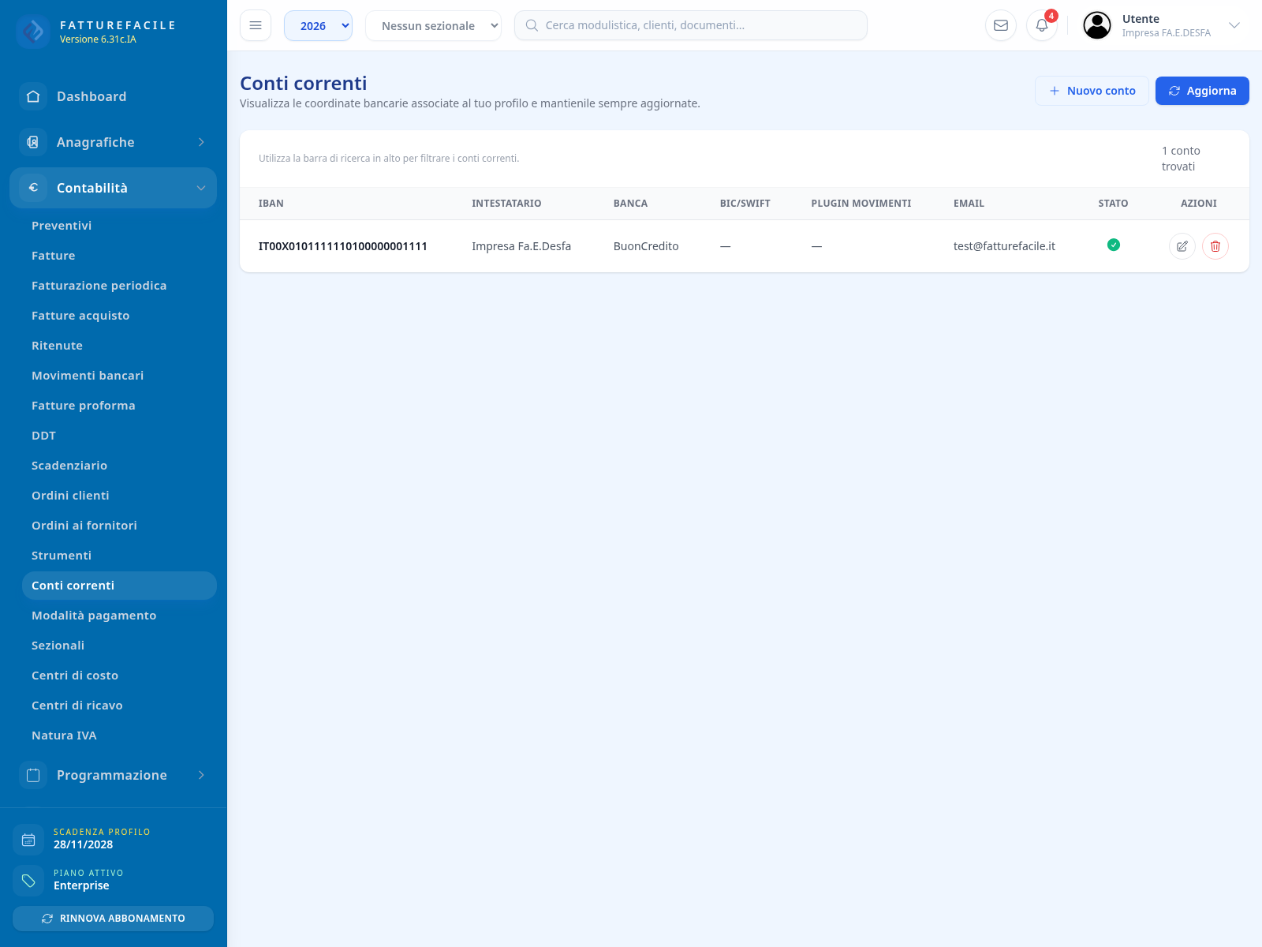Open Centri di costo

[119, 676]
